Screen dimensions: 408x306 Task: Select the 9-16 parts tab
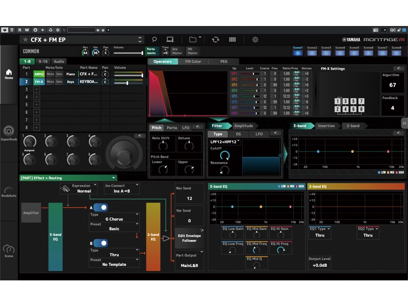43,61
